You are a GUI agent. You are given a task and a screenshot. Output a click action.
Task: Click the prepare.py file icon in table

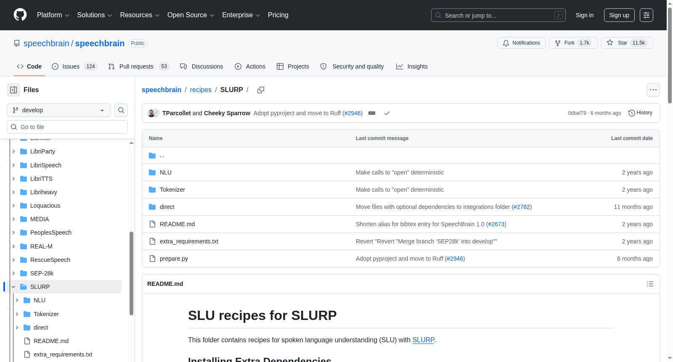(152, 259)
